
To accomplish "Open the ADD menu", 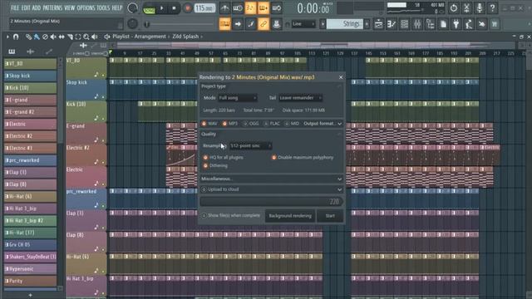I will 37,7.
